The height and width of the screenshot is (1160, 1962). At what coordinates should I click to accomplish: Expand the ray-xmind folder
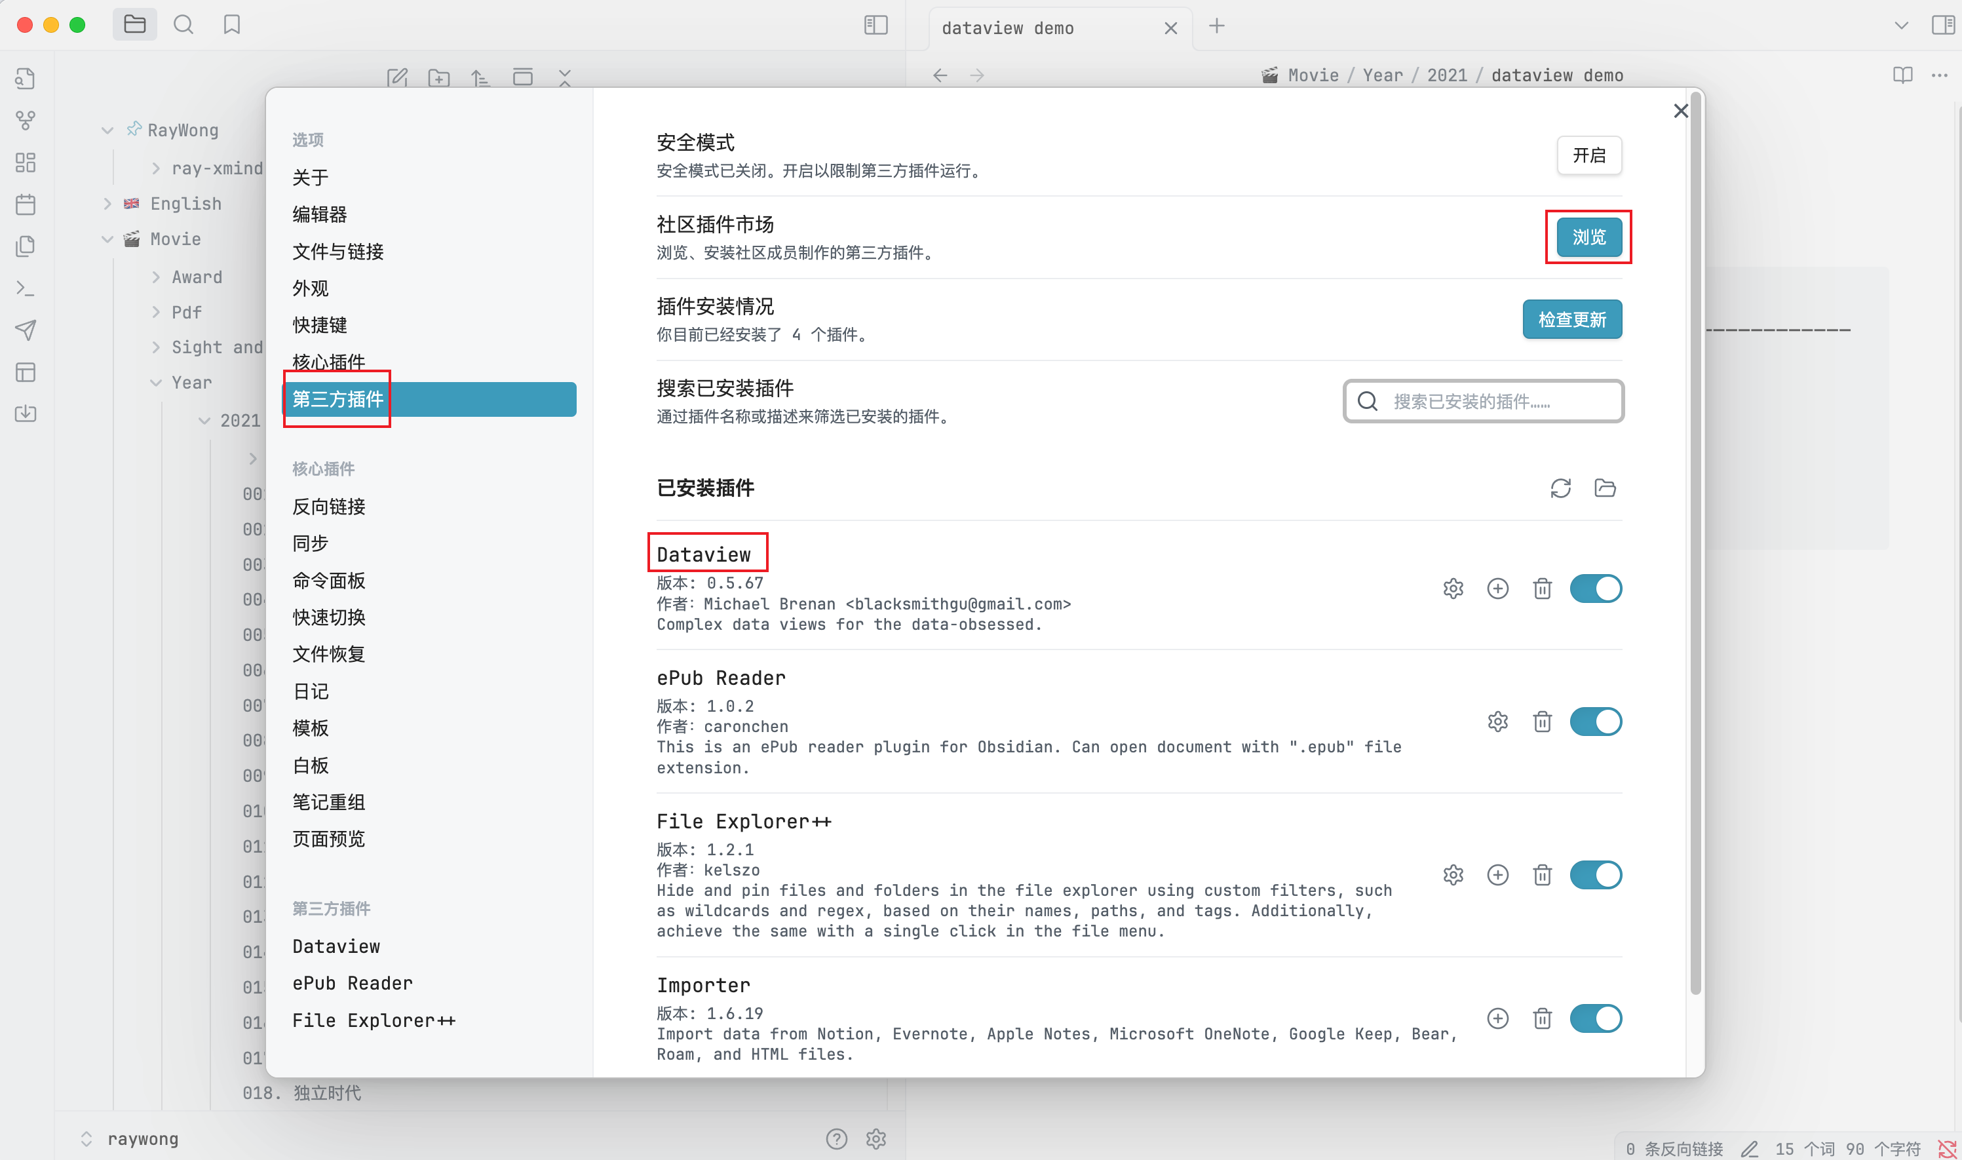(x=156, y=168)
